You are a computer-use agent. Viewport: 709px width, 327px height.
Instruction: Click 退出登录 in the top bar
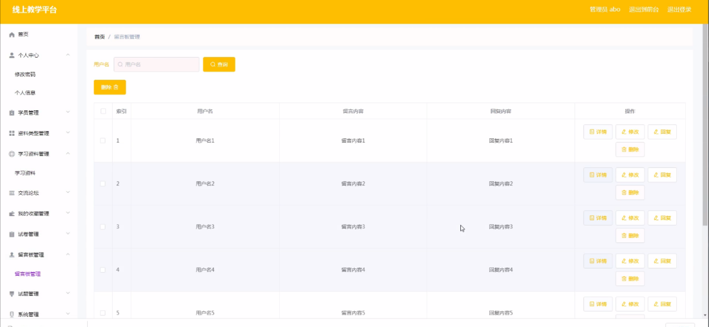[679, 10]
